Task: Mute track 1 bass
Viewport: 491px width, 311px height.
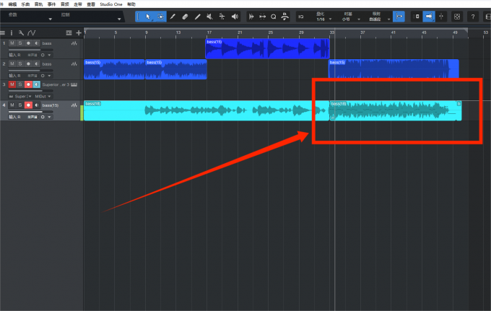Action: pos(12,43)
